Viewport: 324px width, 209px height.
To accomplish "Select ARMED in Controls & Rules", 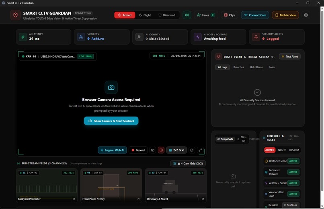I will tap(270, 150).
